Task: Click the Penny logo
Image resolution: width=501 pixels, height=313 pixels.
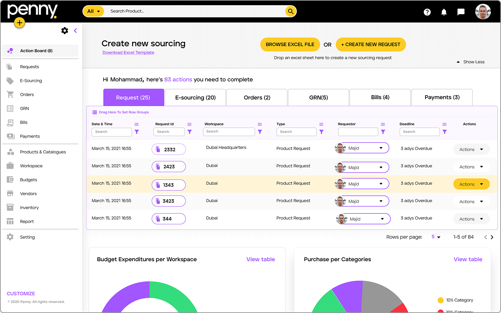Action: click(x=32, y=11)
